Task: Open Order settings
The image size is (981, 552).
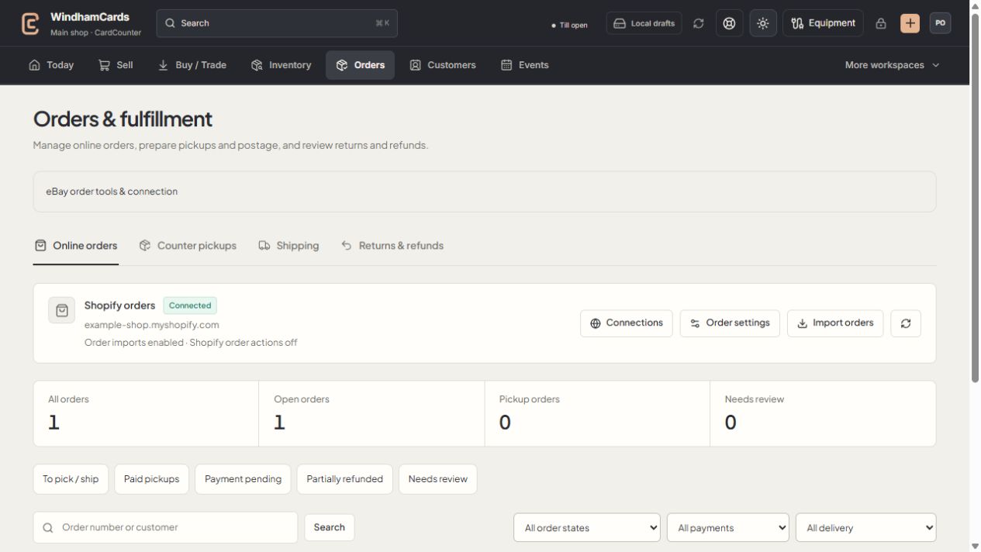Action: pyautogui.click(x=730, y=323)
